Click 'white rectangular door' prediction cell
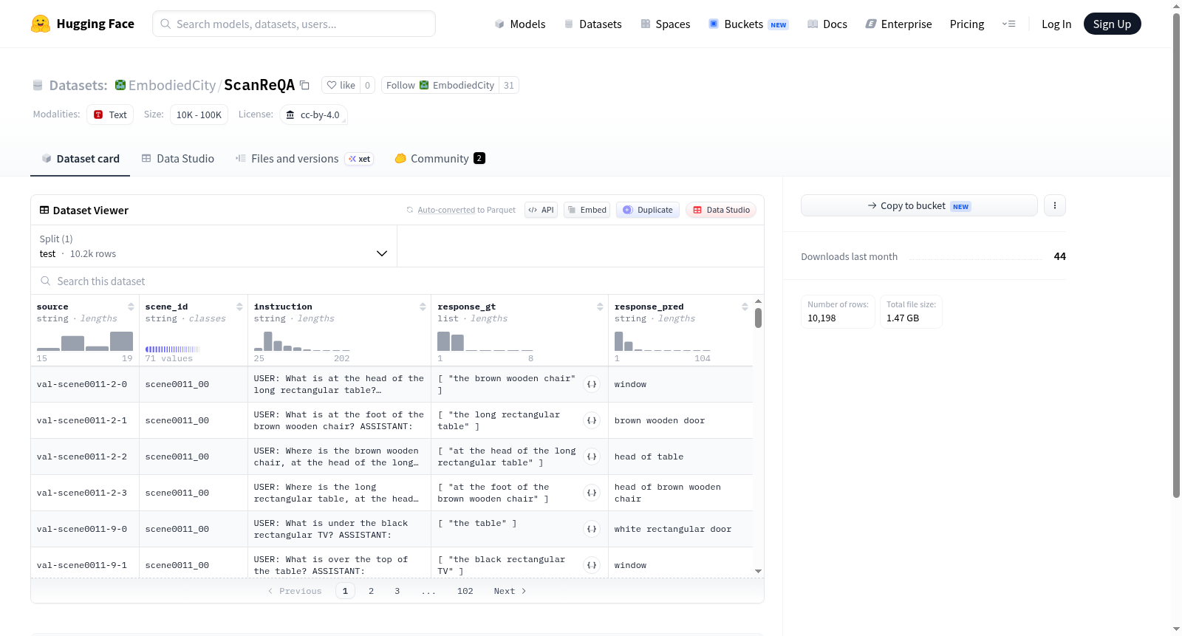This screenshot has width=1182, height=636. 680,529
